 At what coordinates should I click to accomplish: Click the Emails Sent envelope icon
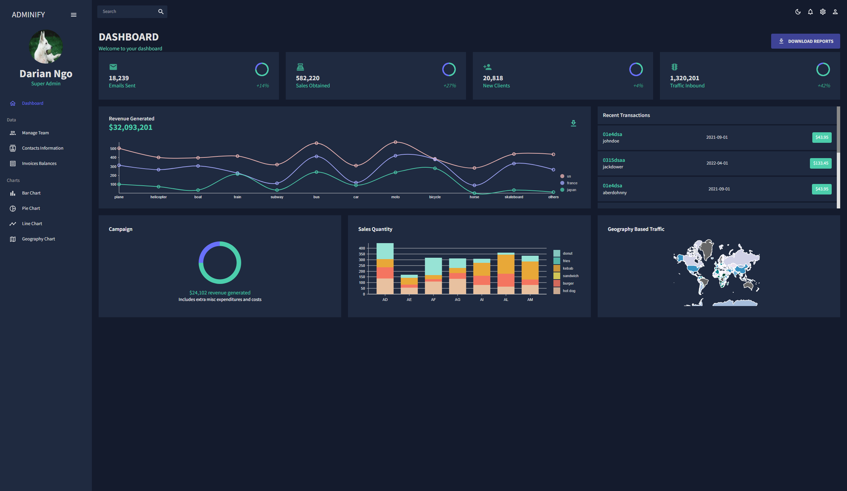point(113,67)
